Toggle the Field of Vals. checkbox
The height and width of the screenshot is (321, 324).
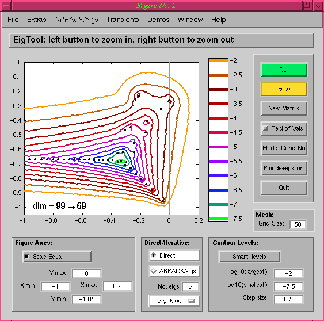(265, 128)
